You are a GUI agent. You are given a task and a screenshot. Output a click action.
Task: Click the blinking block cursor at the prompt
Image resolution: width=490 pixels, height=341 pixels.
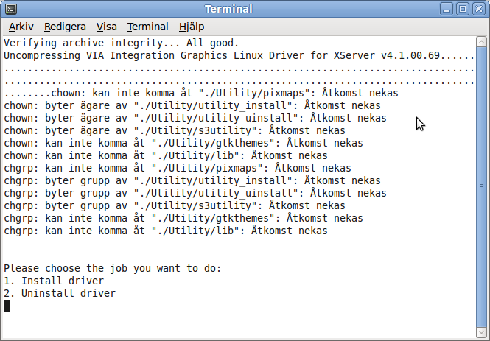7,306
